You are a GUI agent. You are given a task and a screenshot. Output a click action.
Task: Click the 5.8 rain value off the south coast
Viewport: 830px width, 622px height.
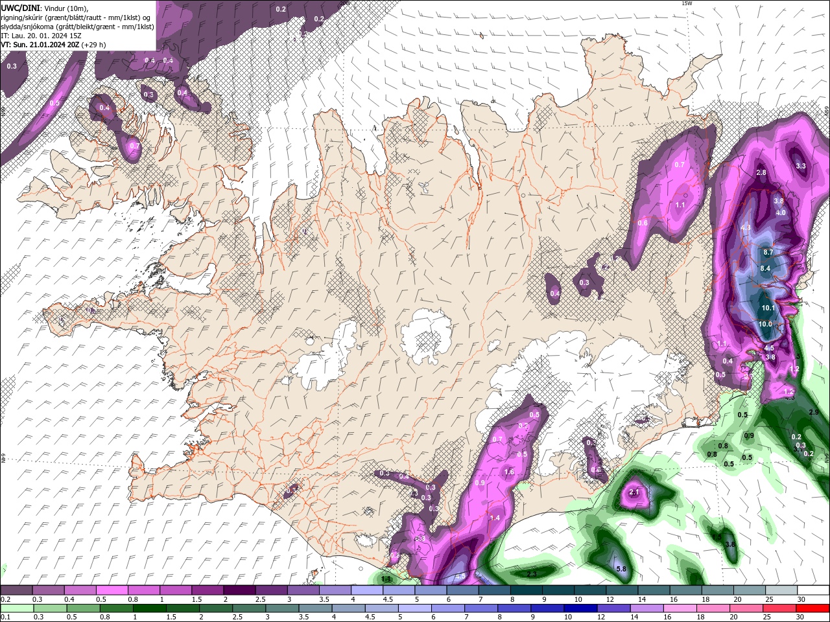click(x=621, y=570)
